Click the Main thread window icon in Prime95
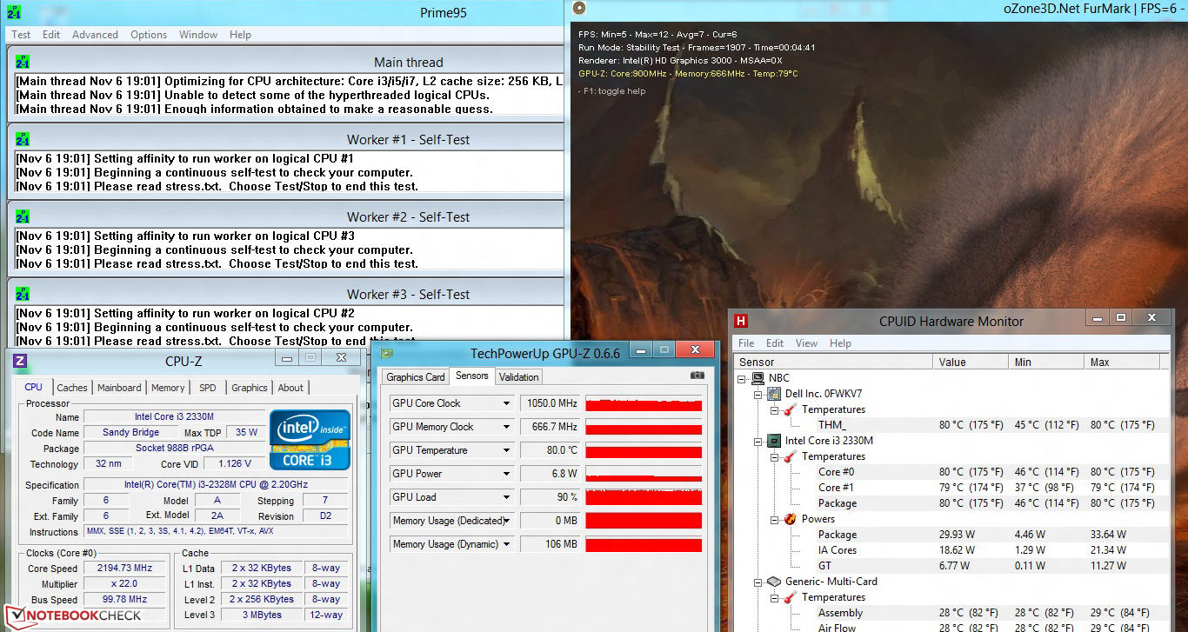 23,63
